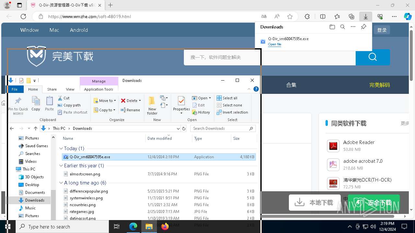Click Open file link in Downloads
The height and width of the screenshot is (233, 415).
click(275, 44)
